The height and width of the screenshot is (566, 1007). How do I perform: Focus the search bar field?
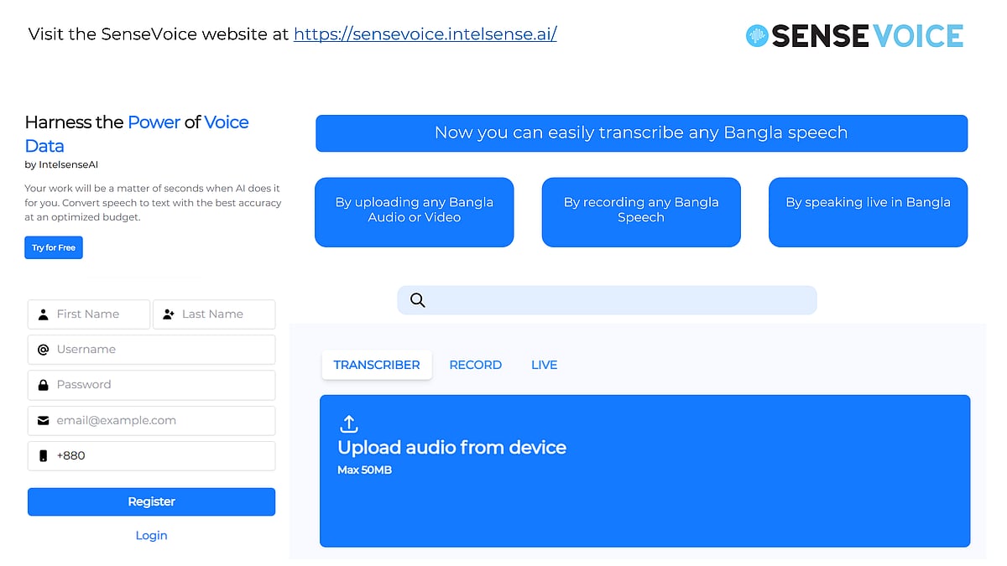point(621,300)
